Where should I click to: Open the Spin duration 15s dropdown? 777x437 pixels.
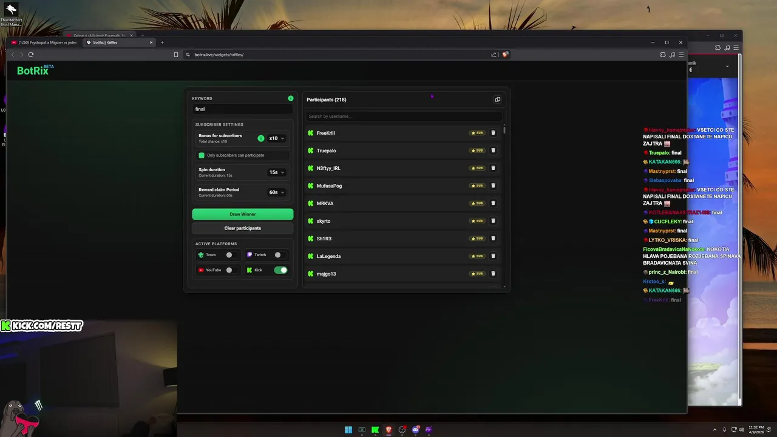click(x=277, y=172)
